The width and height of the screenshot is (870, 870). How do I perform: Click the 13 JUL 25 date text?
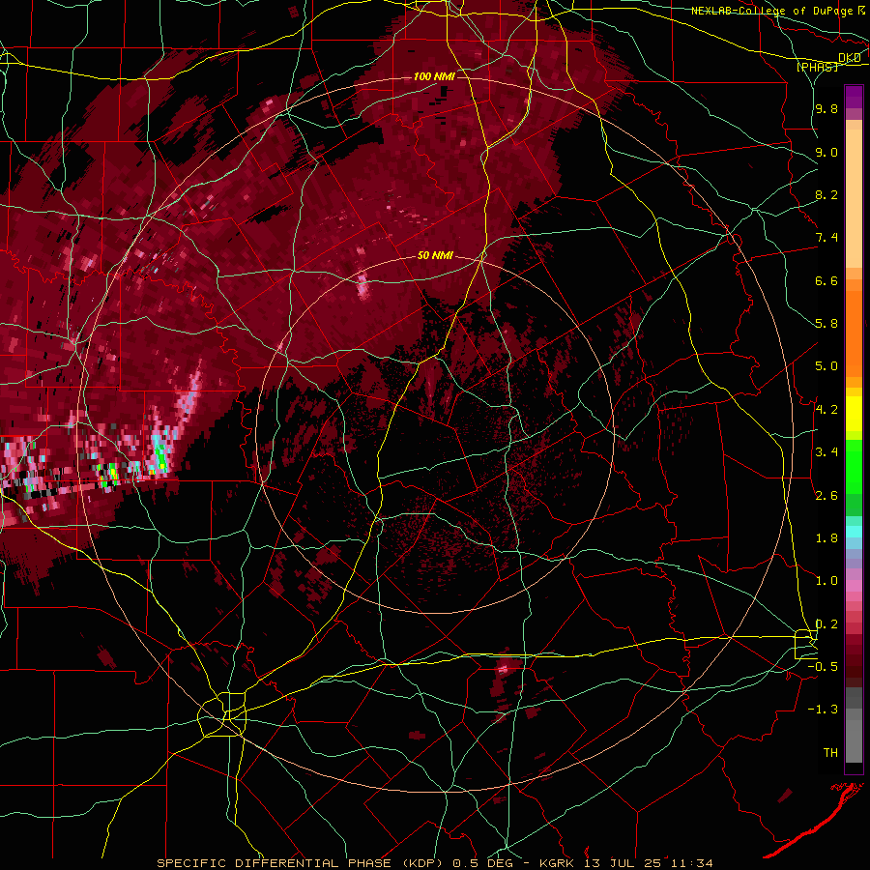tap(621, 863)
